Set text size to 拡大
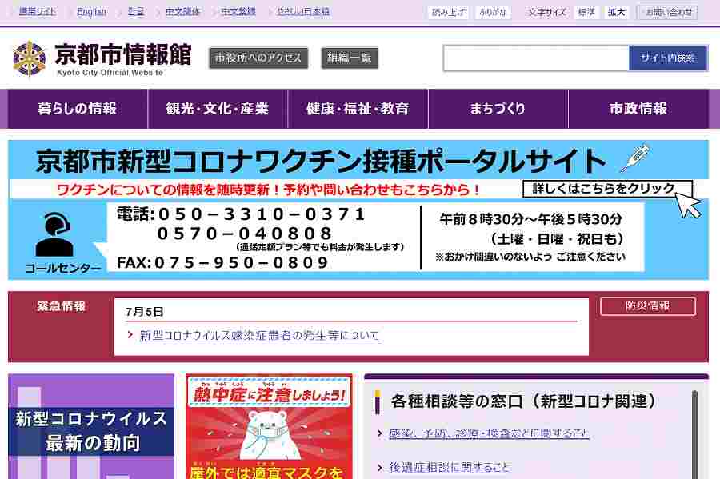This screenshot has width=720, height=479. click(x=616, y=12)
